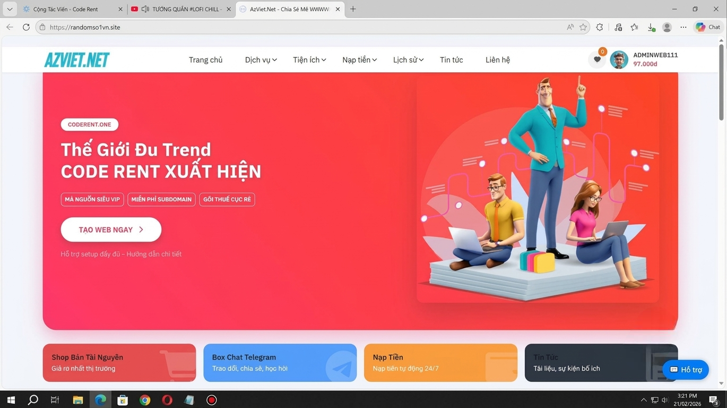The height and width of the screenshot is (408, 727).
Task: Open the Copilot Chat button
Action: (x=708, y=27)
